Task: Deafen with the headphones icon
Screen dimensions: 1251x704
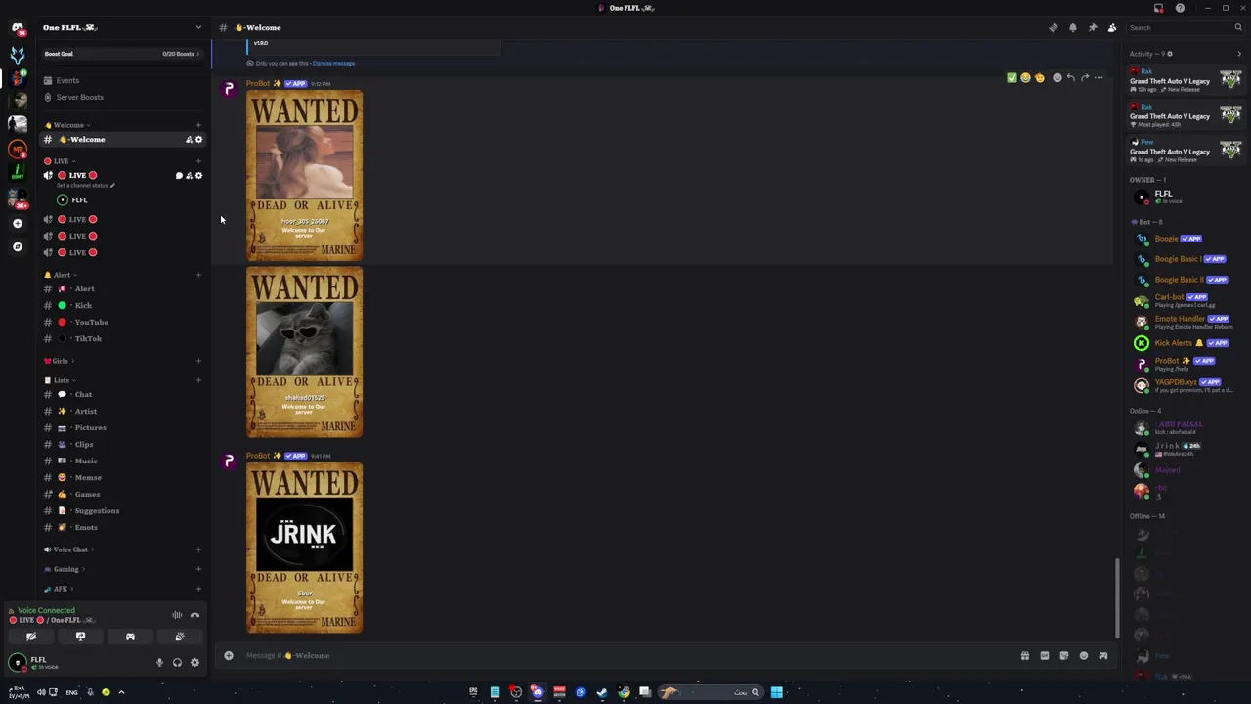Action: (x=177, y=663)
